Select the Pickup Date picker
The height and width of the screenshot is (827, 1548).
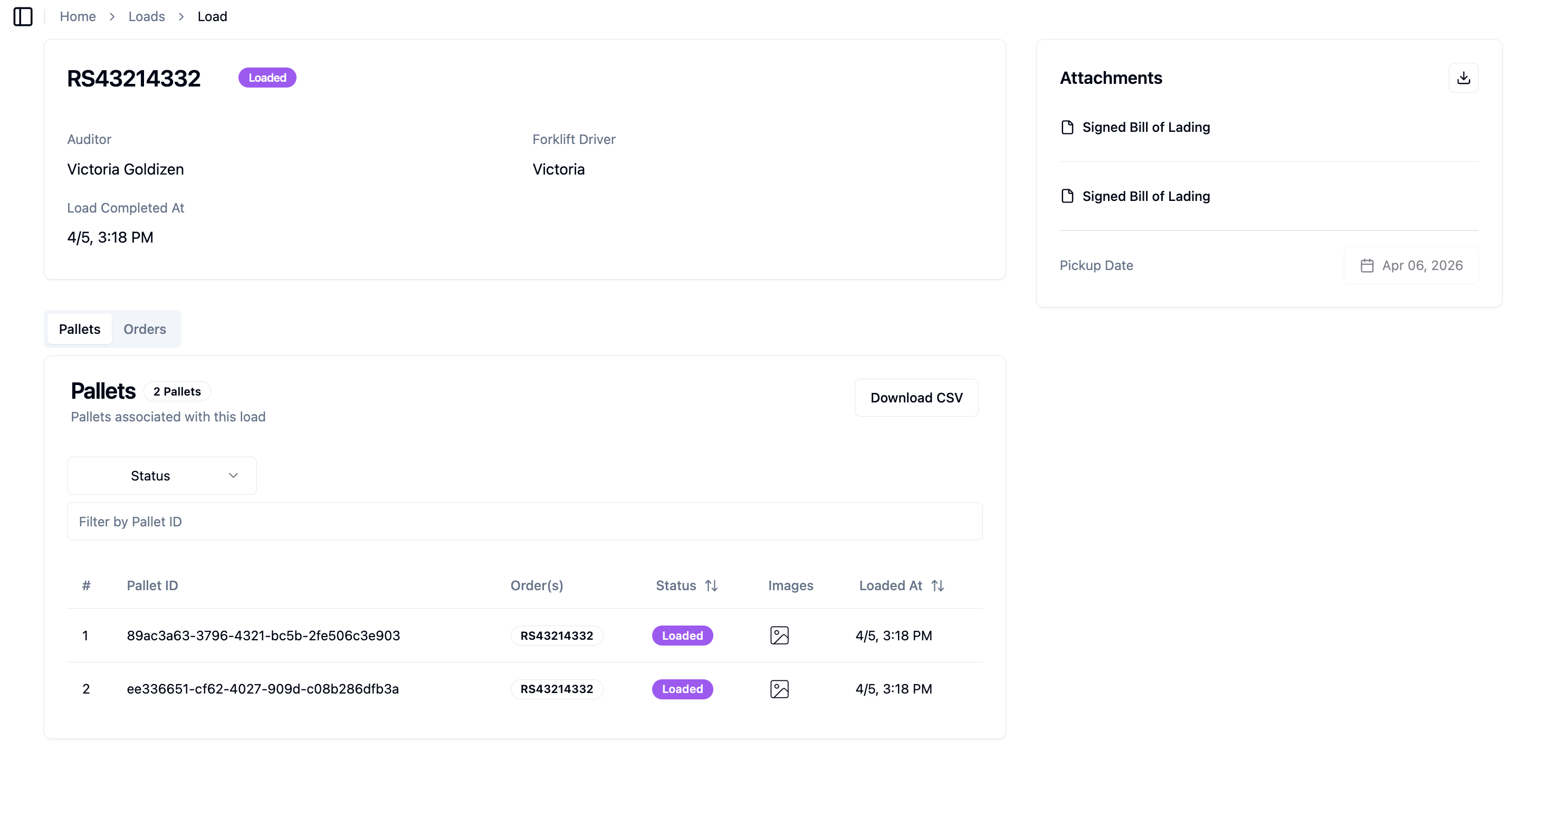[1411, 265]
